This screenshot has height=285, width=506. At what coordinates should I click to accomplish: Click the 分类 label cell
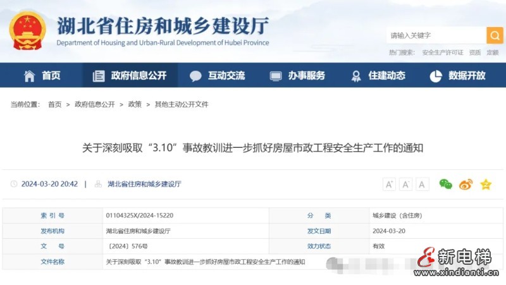pos(319,215)
